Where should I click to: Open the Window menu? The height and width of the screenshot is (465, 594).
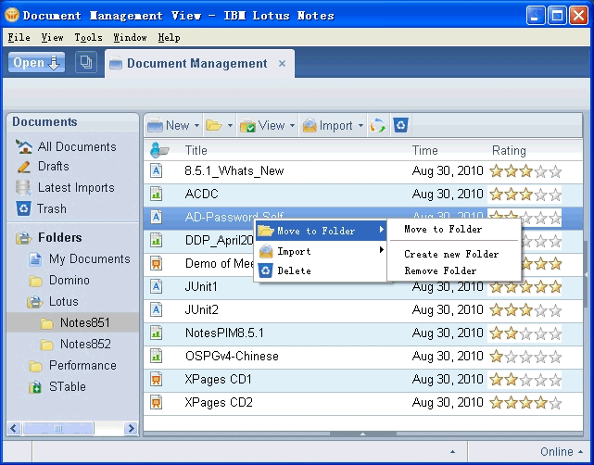coord(130,37)
